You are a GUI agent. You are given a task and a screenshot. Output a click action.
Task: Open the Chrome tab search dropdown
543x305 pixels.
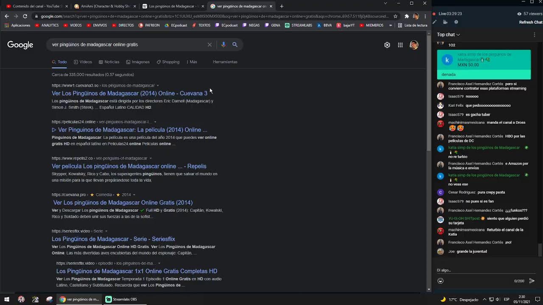pyautogui.click(x=385, y=3)
